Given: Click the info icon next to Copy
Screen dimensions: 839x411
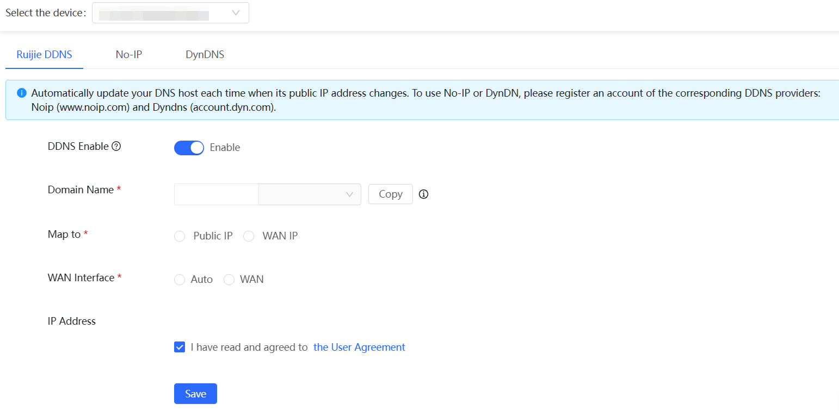Looking at the screenshot, I should (424, 194).
